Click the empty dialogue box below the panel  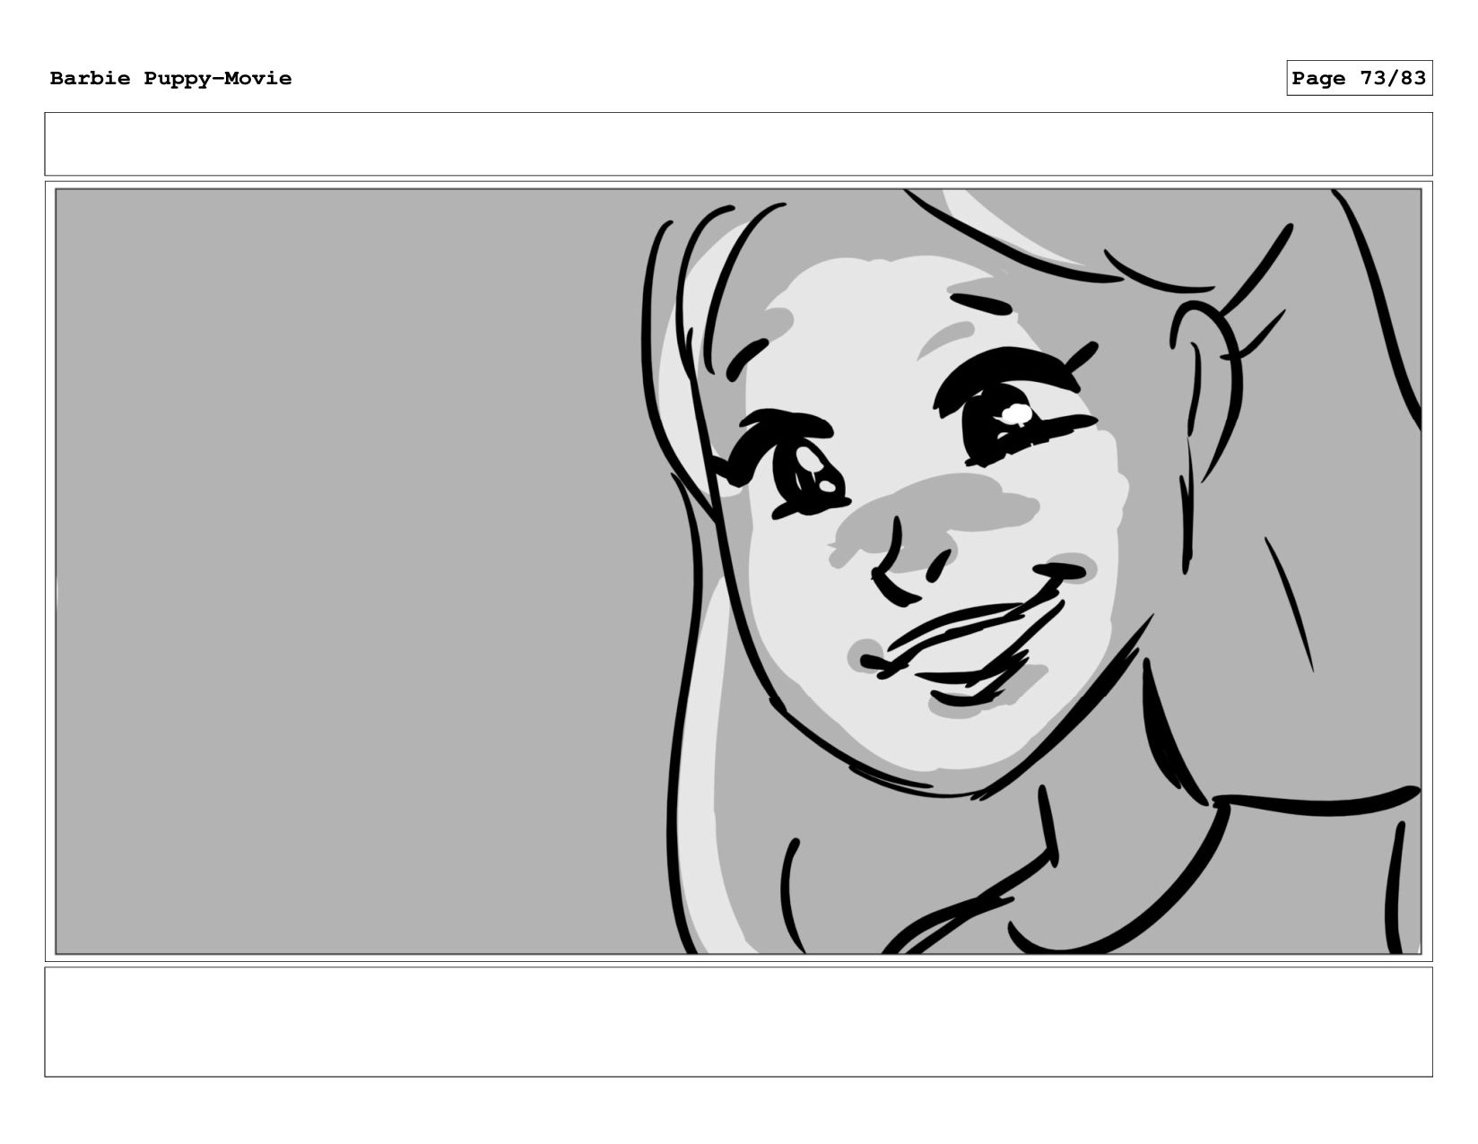click(x=738, y=1021)
